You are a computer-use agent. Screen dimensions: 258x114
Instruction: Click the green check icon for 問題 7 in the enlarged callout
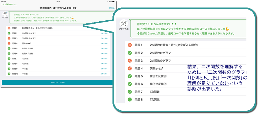[130, 92]
